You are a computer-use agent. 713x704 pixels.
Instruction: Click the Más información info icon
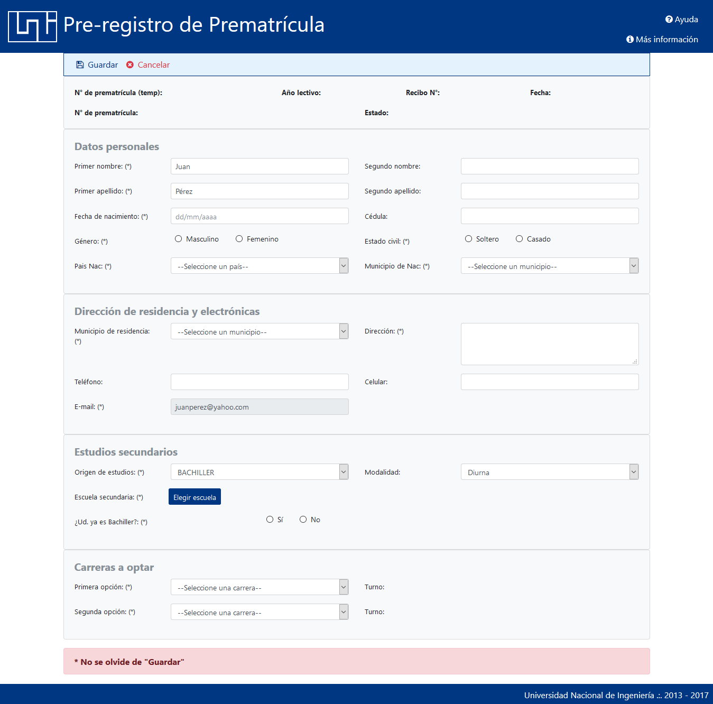click(x=630, y=40)
